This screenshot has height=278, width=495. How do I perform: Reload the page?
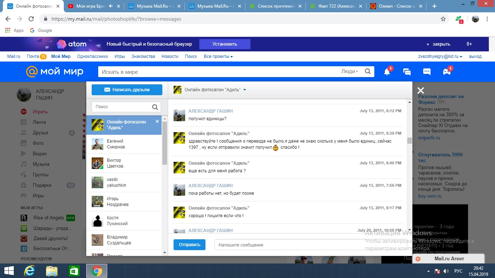(x=31, y=19)
